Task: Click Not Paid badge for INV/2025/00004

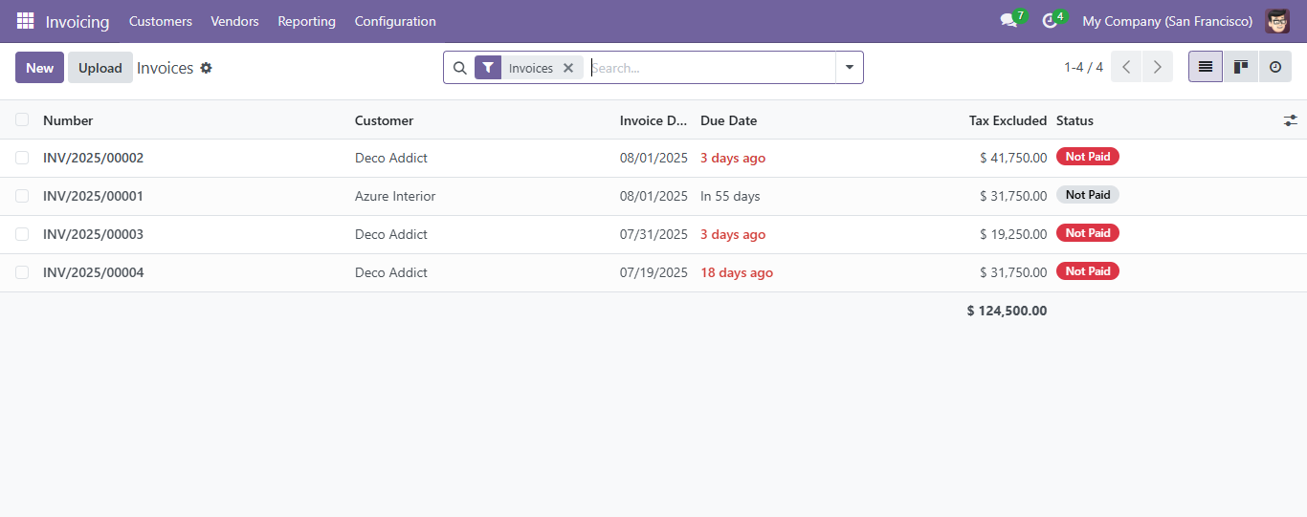Action: 1088,271
